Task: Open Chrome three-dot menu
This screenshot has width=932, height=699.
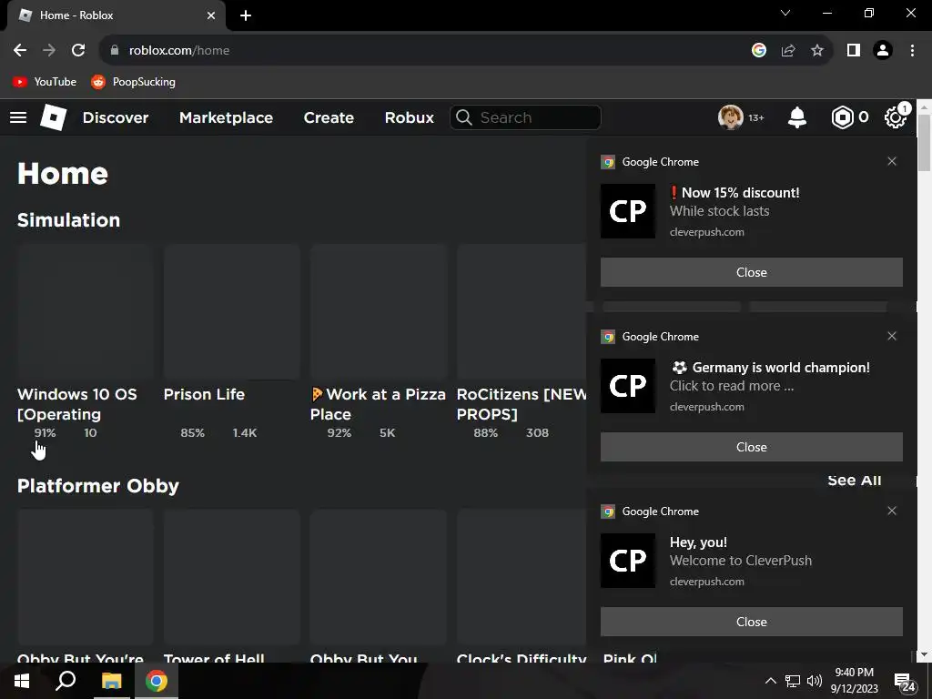Action: point(912,50)
